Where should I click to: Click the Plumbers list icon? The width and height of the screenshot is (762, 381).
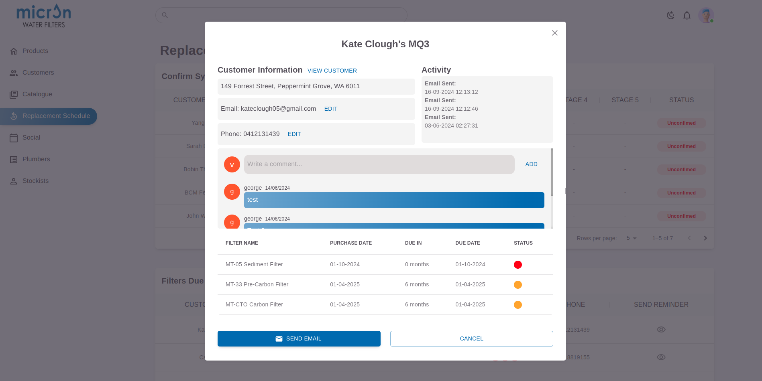[14, 160]
